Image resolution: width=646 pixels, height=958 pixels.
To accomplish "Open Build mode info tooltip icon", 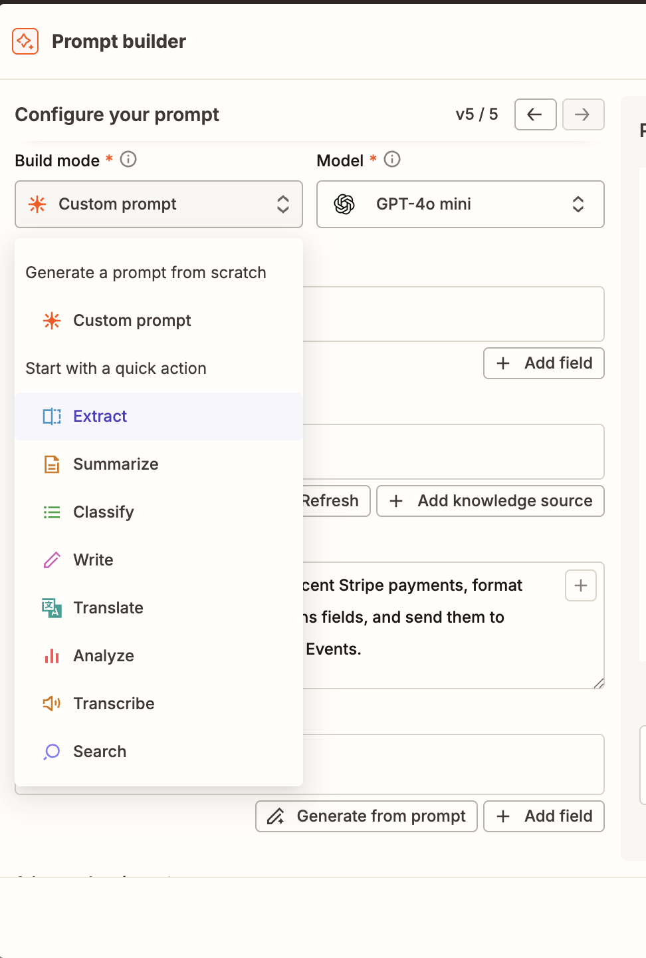I will coord(128,160).
